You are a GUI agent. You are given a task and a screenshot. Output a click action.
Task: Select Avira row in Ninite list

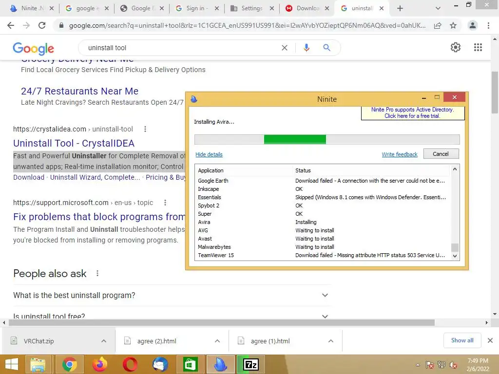click(x=323, y=222)
